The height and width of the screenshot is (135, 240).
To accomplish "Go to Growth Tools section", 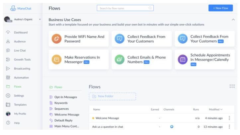I will 22,60.
